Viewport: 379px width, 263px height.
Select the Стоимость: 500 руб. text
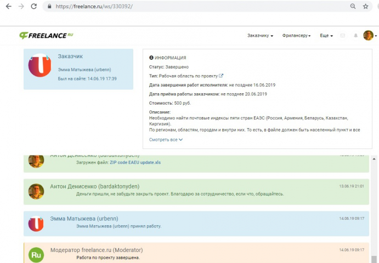170,103
